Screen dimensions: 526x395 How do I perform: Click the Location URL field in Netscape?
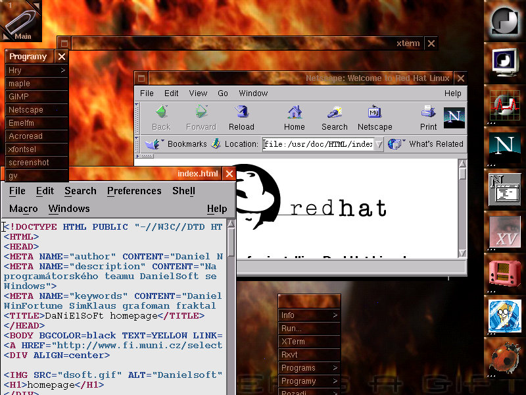point(318,144)
